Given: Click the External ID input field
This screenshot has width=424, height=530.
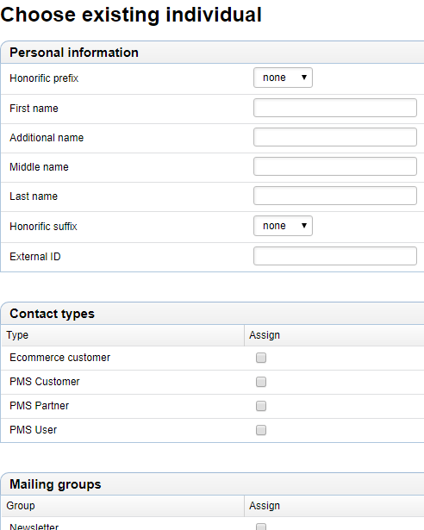Looking at the screenshot, I should (x=334, y=256).
